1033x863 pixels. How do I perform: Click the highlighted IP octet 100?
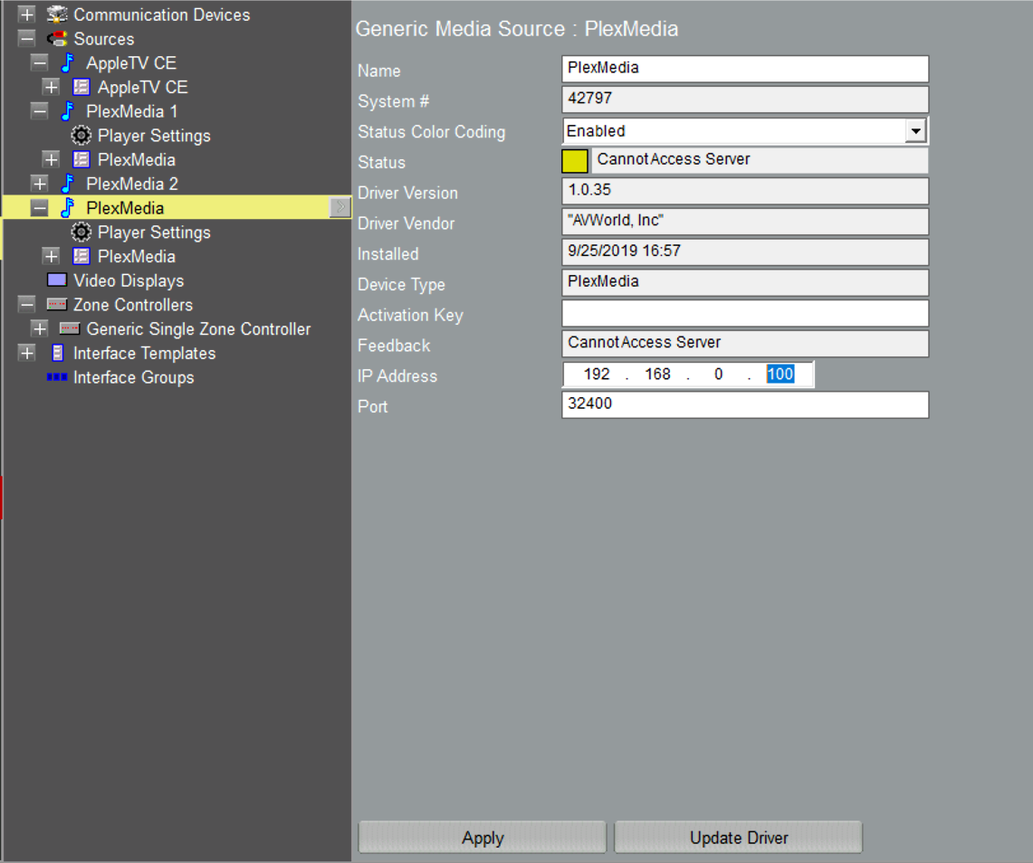point(780,374)
